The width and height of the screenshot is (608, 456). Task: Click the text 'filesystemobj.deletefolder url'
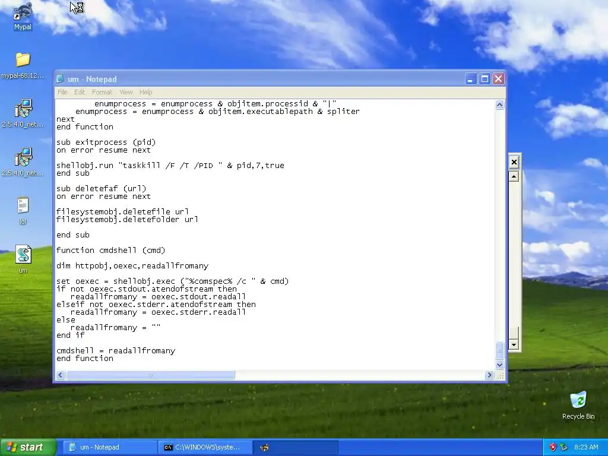[x=127, y=220]
